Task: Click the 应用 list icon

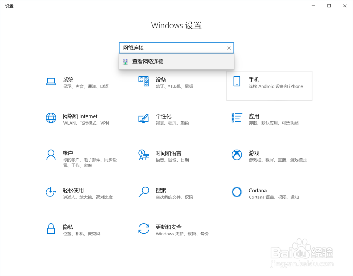Action: click(237, 118)
